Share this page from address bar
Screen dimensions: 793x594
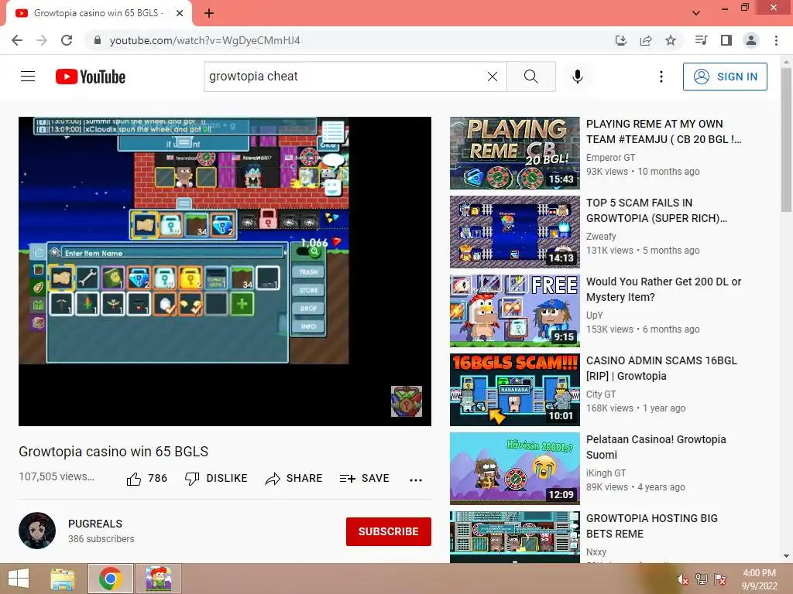(646, 40)
